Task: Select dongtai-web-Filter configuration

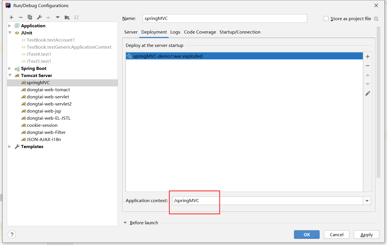Action: (46, 132)
